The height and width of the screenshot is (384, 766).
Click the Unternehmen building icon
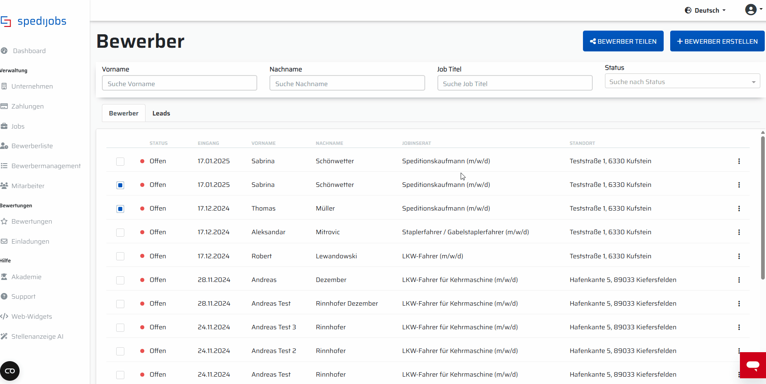coord(4,86)
